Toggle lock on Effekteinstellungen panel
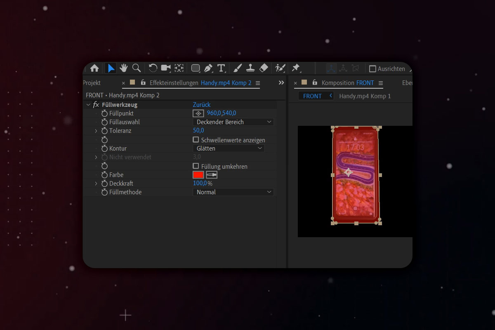 (x=143, y=82)
